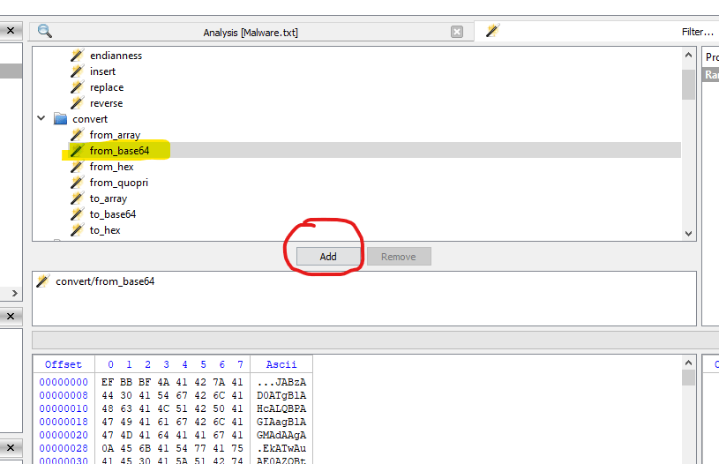Click the from_hex operation wand icon

[77, 167]
